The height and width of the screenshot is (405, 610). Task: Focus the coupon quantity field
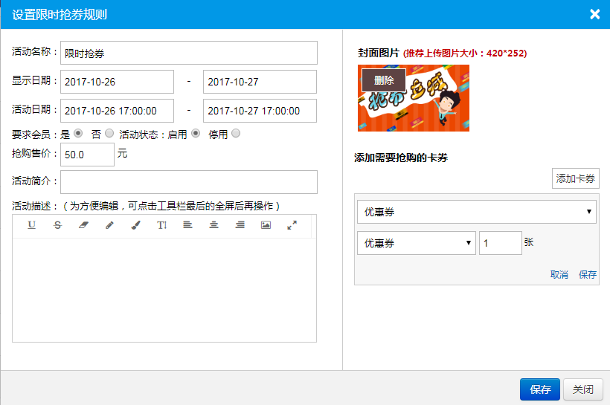501,243
